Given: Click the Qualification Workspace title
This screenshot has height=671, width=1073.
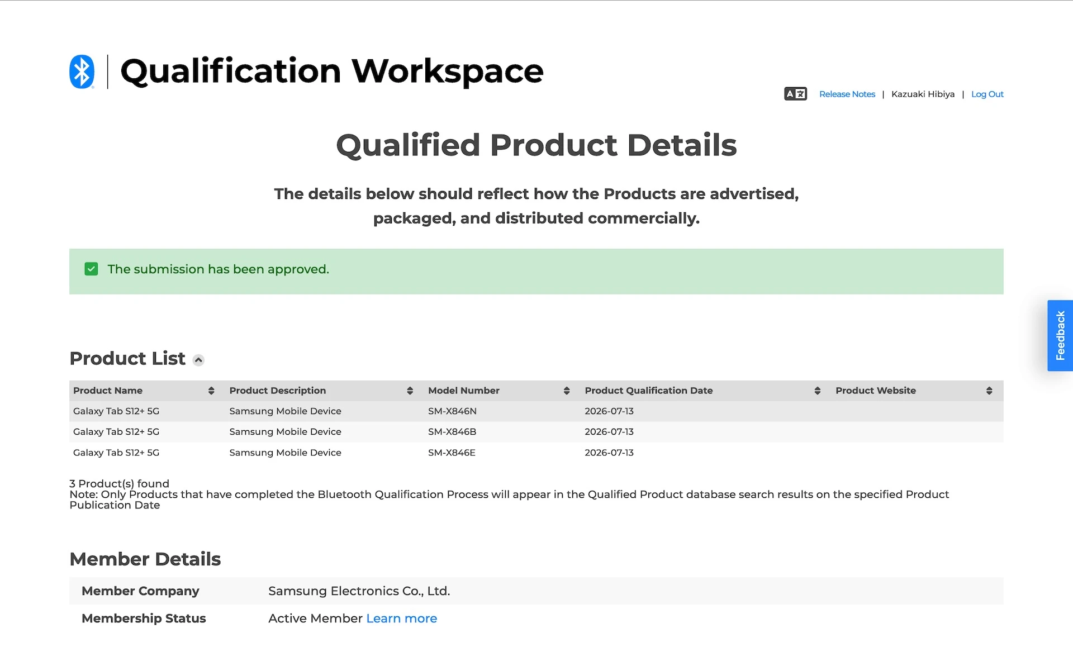Looking at the screenshot, I should 332,71.
